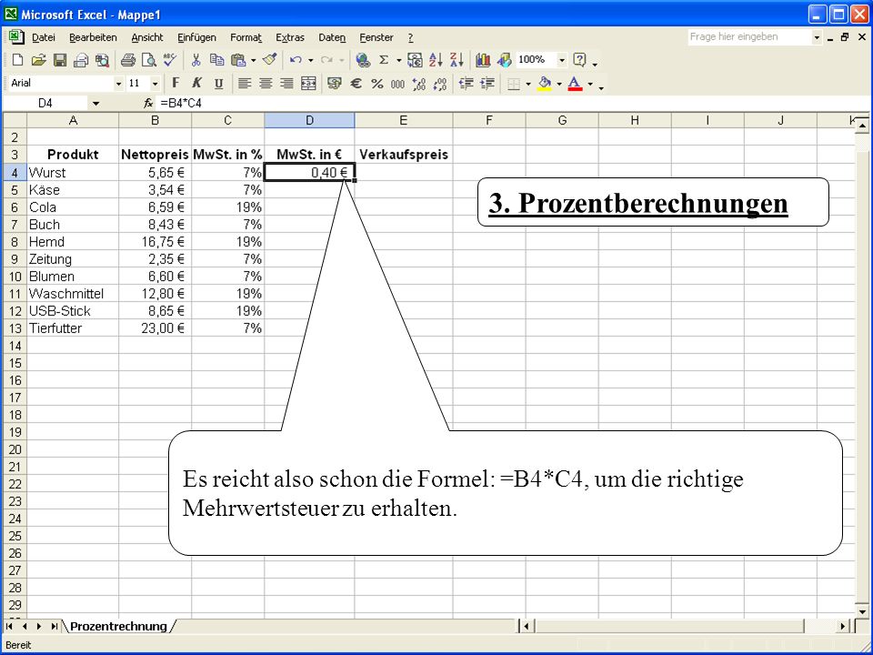Expand the undo history dropdown arrow
This screenshot has height=655, width=873.
coord(310,60)
